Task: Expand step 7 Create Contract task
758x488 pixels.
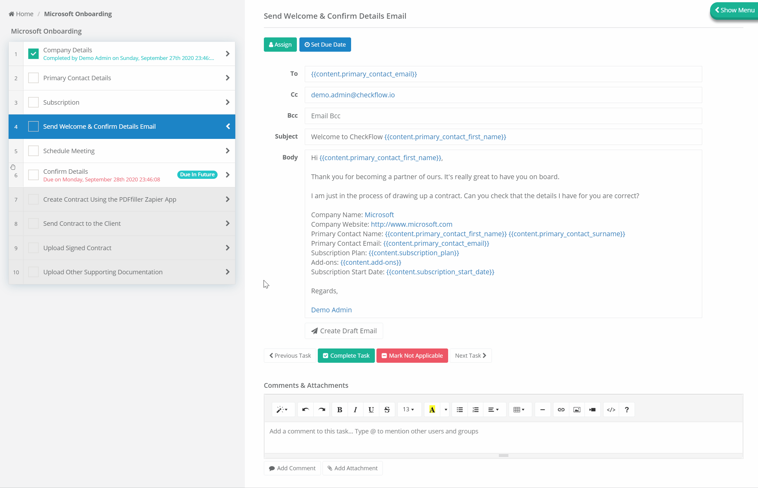Action: (x=228, y=199)
